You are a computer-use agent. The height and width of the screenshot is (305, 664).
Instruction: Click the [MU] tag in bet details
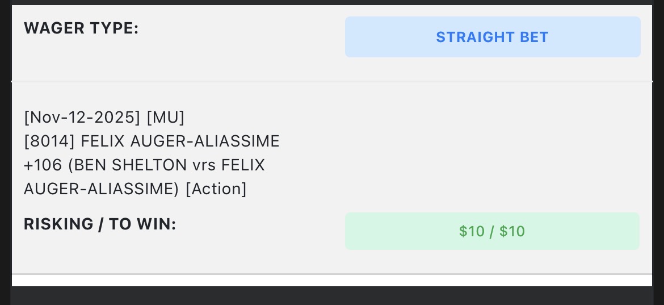(x=166, y=118)
